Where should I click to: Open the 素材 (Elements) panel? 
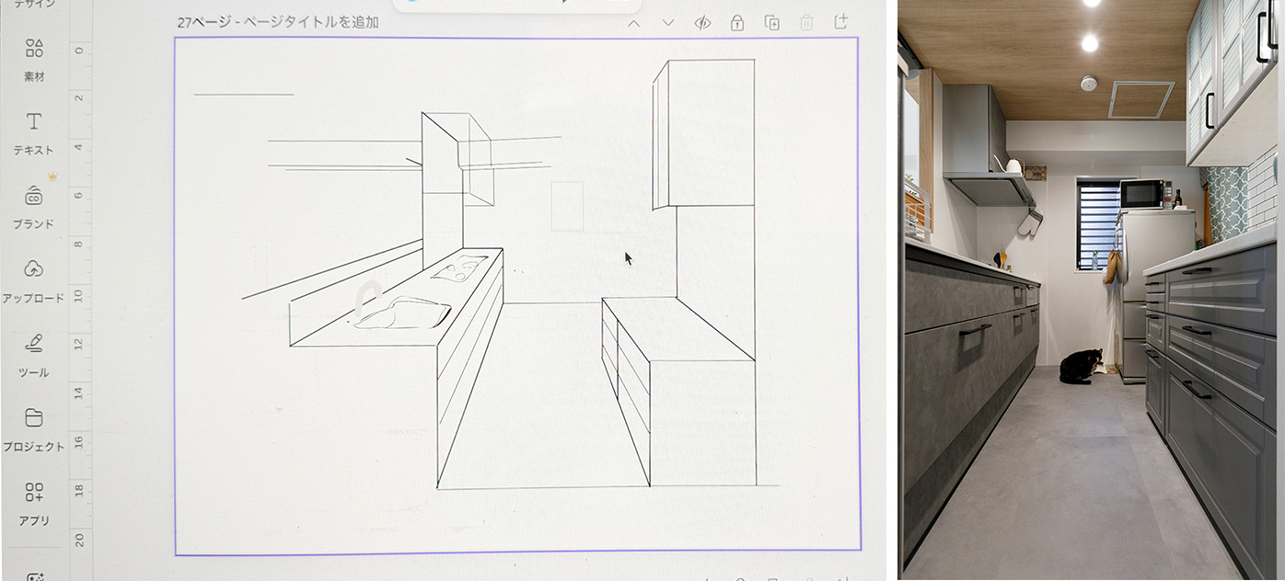point(34,58)
